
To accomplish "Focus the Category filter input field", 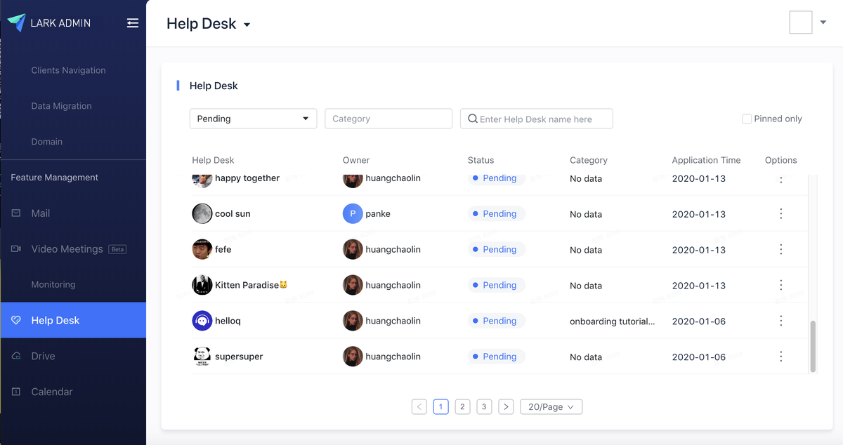I will [388, 119].
